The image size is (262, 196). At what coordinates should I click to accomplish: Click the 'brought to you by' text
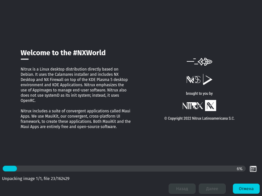[199, 93]
